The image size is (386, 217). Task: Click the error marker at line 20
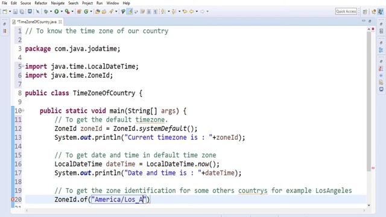click(x=13, y=200)
